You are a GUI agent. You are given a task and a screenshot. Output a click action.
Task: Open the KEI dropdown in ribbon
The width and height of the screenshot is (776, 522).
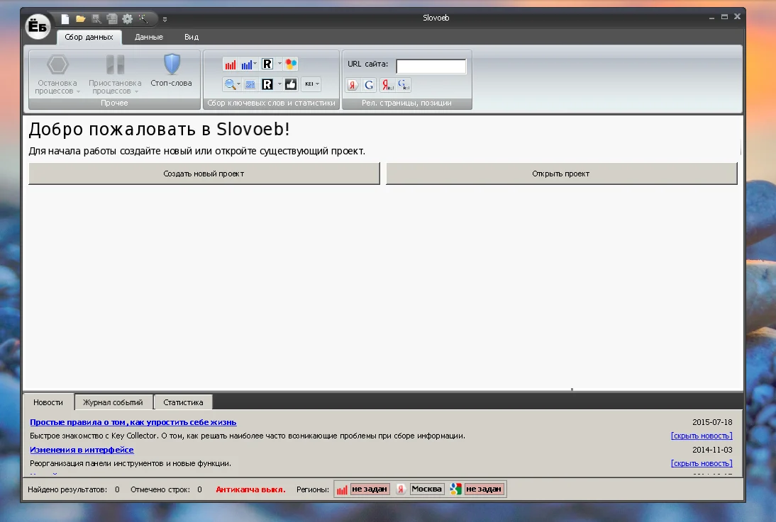pyautogui.click(x=311, y=84)
